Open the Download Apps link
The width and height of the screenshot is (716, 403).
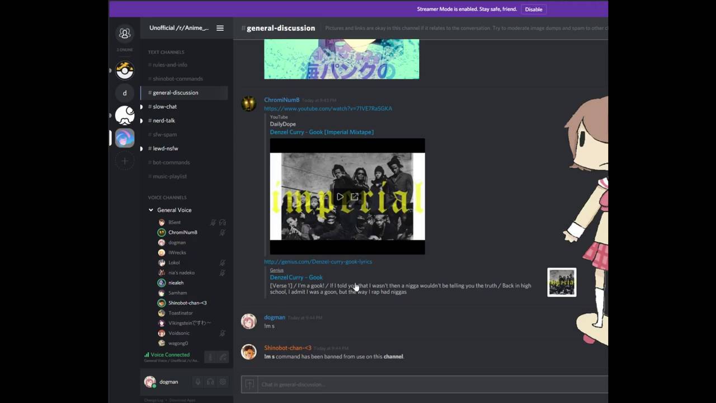pyautogui.click(x=182, y=400)
